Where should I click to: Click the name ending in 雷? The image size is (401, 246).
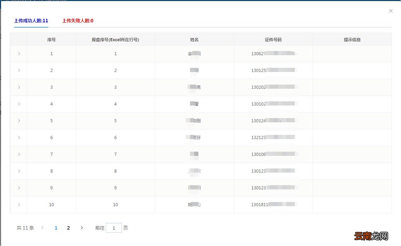click(x=194, y=104)
